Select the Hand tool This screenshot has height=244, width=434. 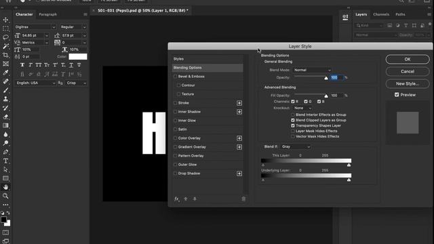[x=5, y=187]
